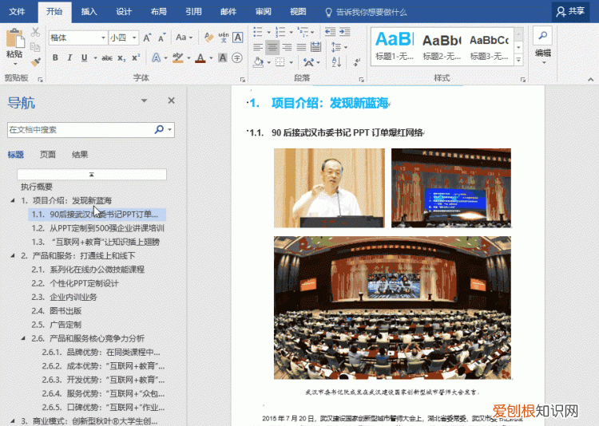Open the font size dropdown showing 小四

133,37
